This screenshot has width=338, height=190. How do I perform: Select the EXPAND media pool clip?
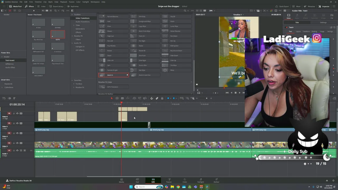(58, 23)
